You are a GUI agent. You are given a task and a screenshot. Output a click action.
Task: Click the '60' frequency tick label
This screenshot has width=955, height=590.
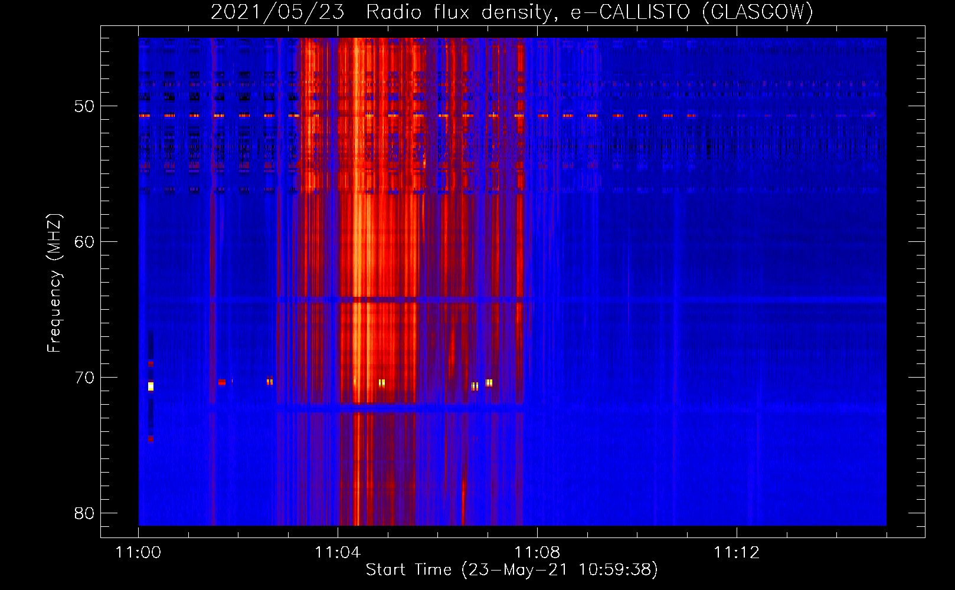(84, 242)
